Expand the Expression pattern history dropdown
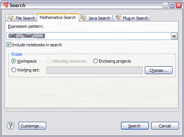Screen dimensions: 184x137 tap(174, 36)
